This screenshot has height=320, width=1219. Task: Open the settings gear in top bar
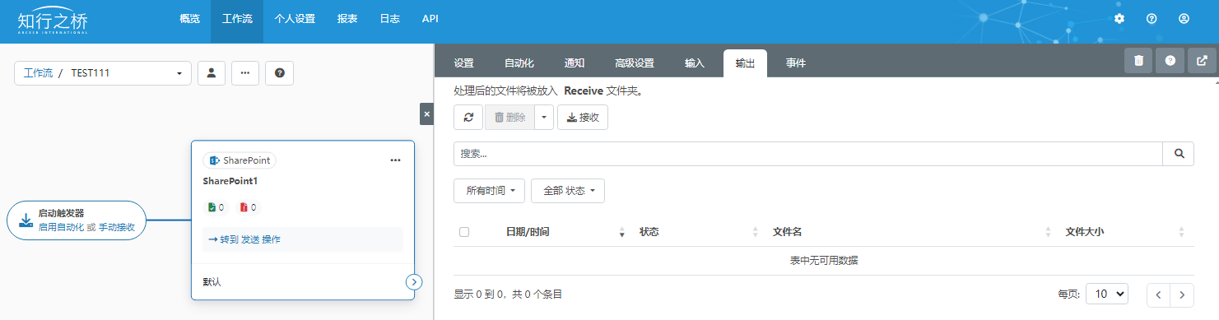[x=1119, y=18]
